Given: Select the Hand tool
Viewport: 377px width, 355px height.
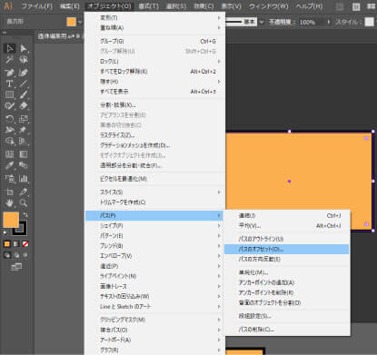Looking at the screenshot, I should [x=10, y=202].
